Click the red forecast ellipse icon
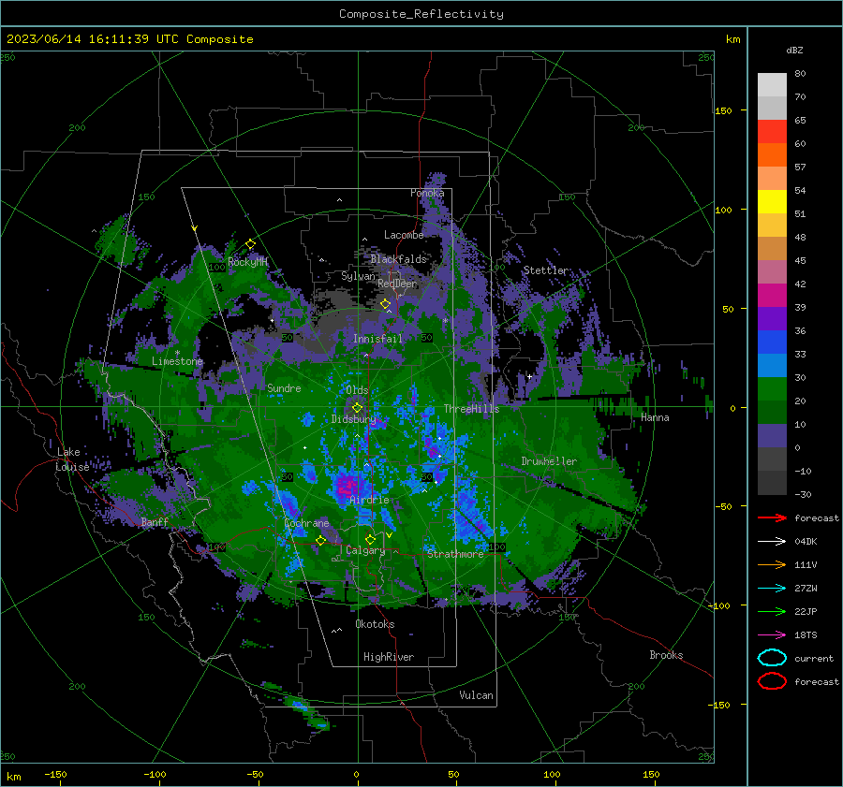843x787 pixels. (772, 681)
